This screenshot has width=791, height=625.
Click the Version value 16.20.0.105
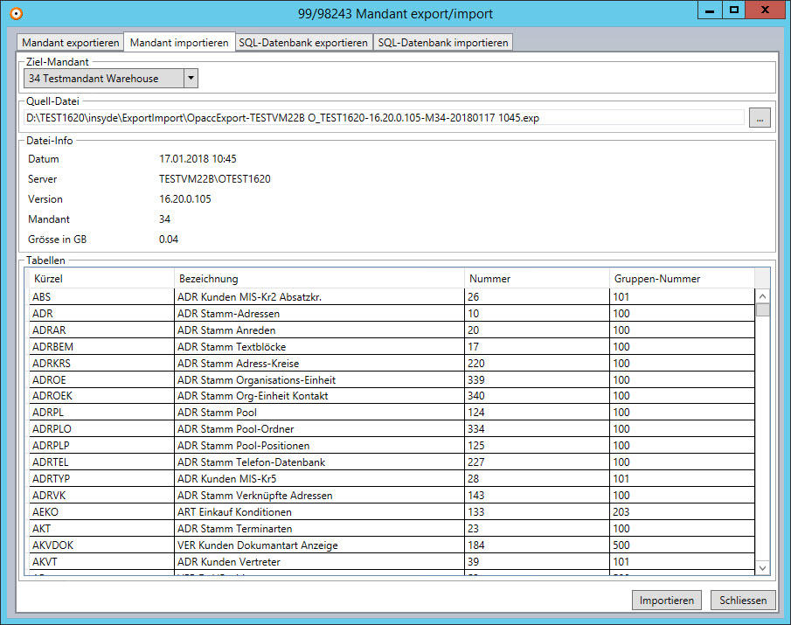pos(185,199)
